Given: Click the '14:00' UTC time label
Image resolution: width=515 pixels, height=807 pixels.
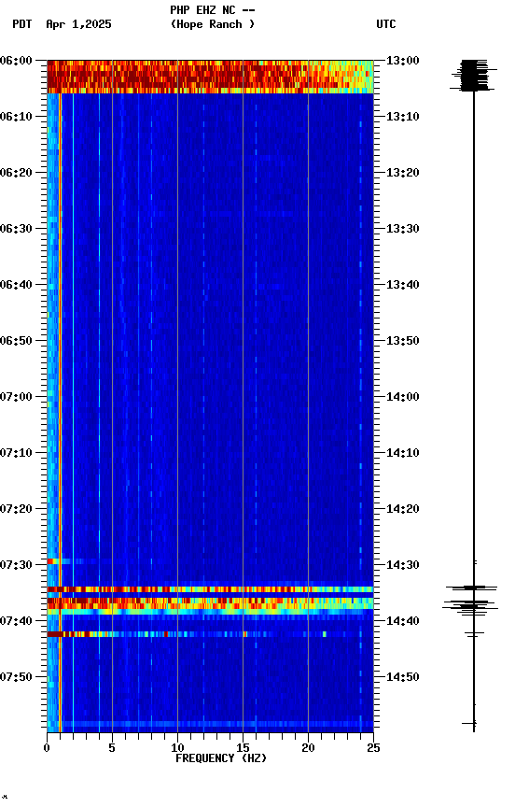Looking at the screenshot, I should click(x=403, y=397).
